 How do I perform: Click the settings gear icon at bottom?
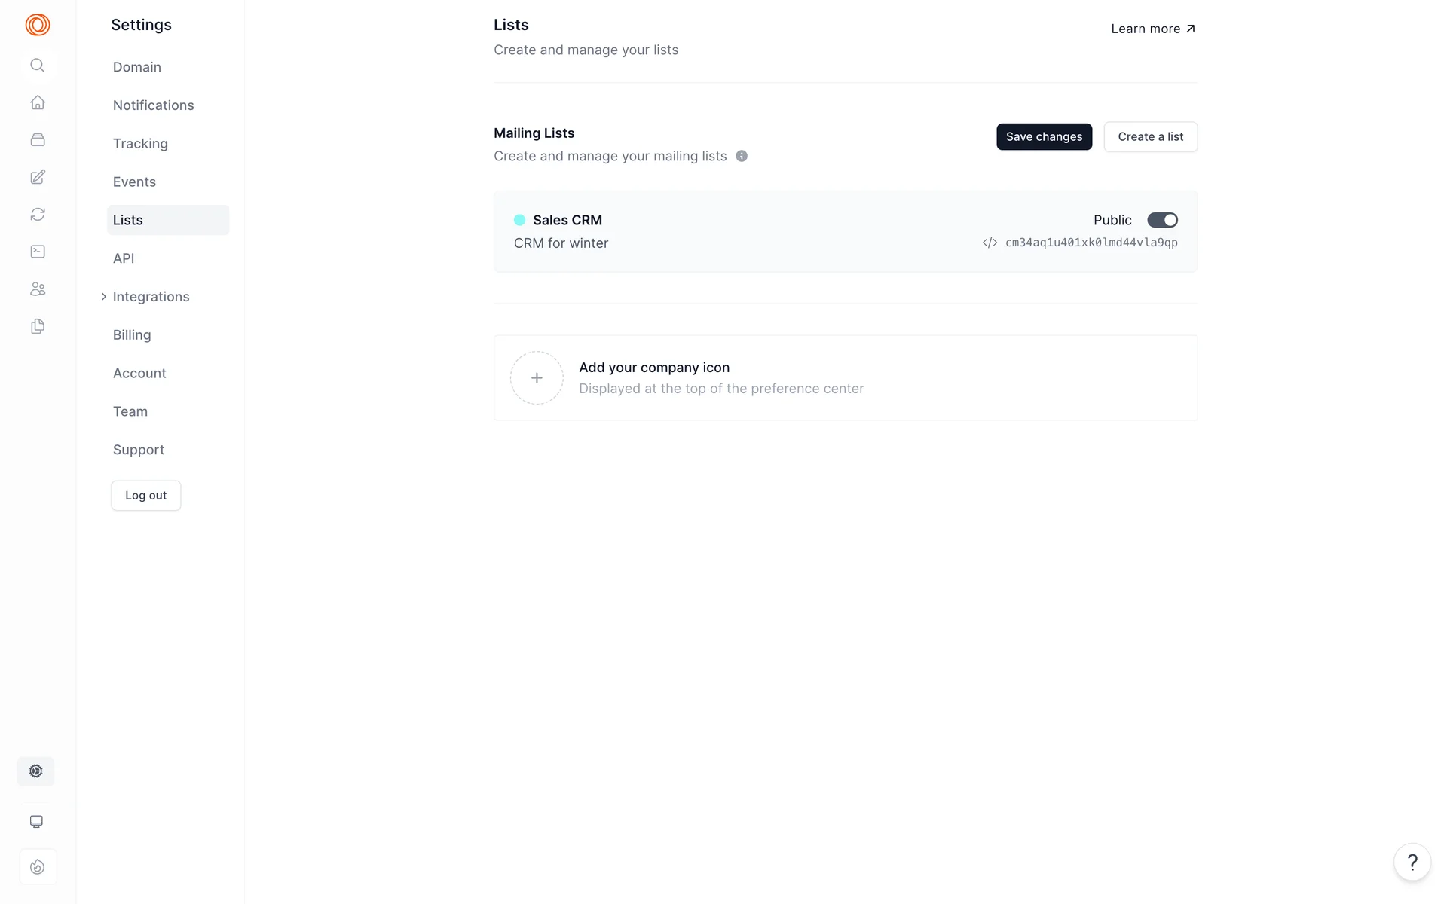pos(35,771)
